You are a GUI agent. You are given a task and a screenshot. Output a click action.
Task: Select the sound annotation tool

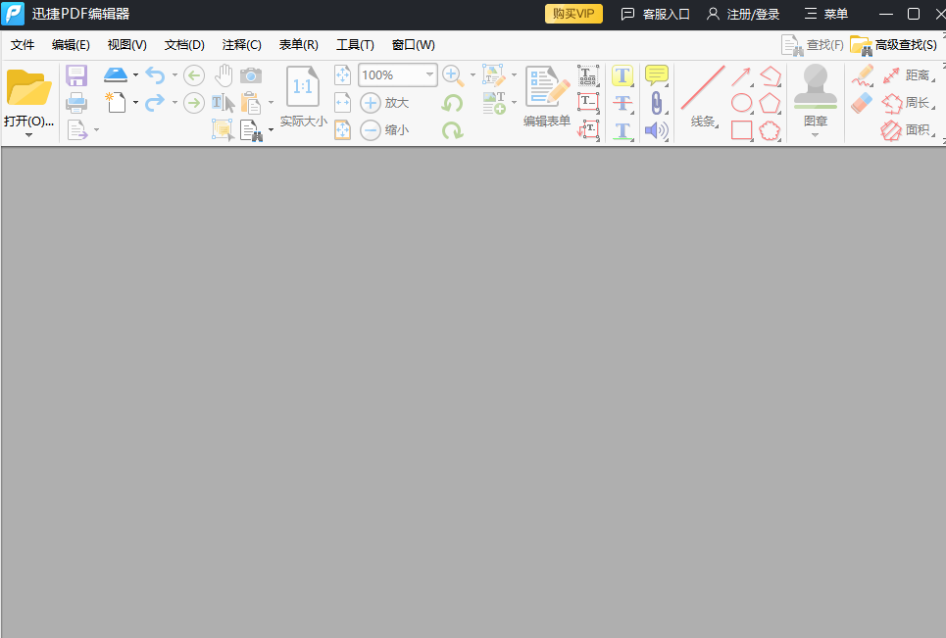pyautogui.click(x=656, y=129)
